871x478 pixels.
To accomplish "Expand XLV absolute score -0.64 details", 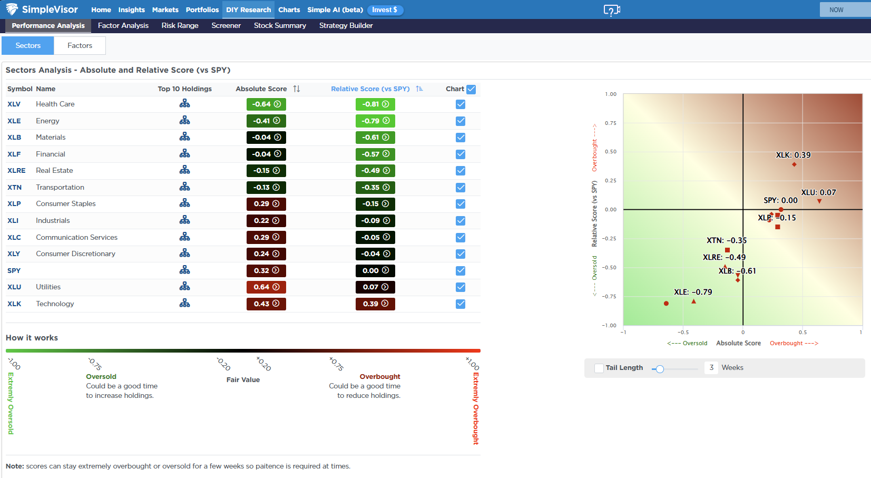I will (x=266, y=104).
